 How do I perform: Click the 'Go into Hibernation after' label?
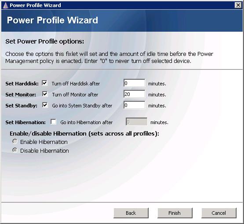tap(86, 122)
